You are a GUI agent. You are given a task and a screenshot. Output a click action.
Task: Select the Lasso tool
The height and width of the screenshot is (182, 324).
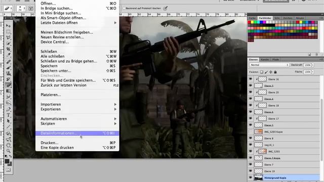point(8,37)
